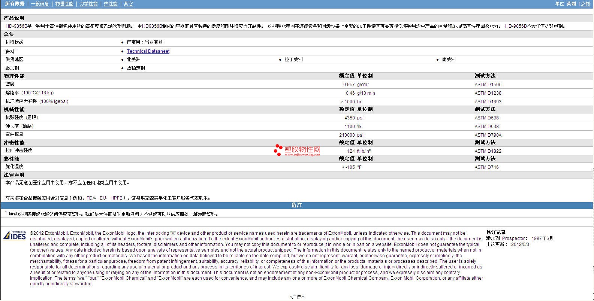This screenshot has height=301, width=594.
Task: Click the 脆化温度 row label
Action: [x=14, y=167]
